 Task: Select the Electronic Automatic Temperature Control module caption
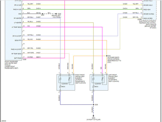pos(148,24)
